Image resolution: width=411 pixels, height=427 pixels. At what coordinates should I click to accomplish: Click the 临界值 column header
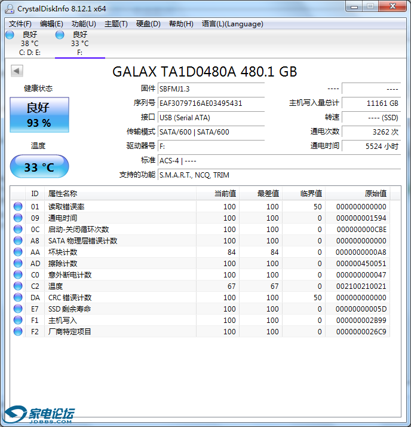[303, 194]
